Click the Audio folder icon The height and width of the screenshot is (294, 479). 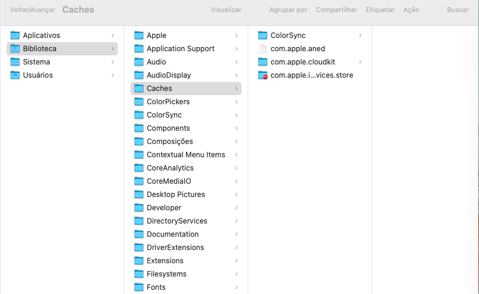tap(139, 62)
